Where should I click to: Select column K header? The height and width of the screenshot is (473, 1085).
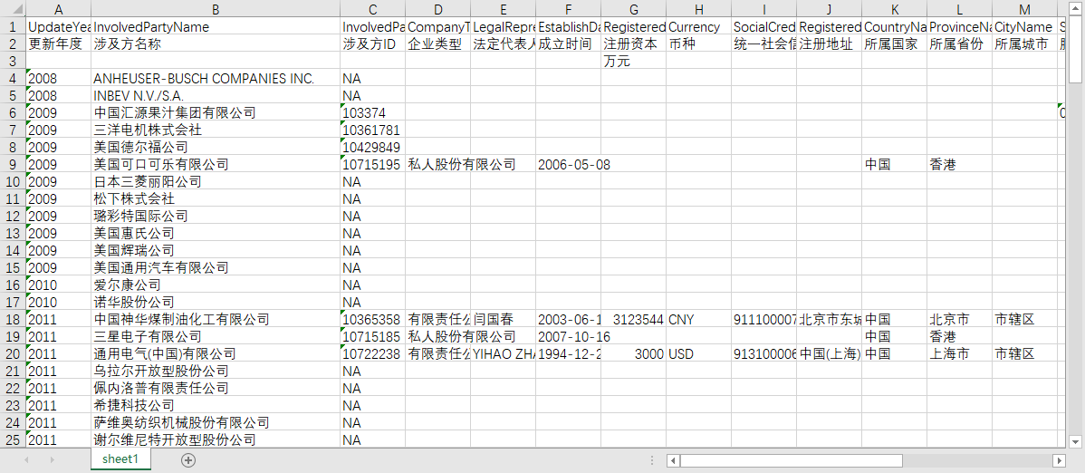895,8
